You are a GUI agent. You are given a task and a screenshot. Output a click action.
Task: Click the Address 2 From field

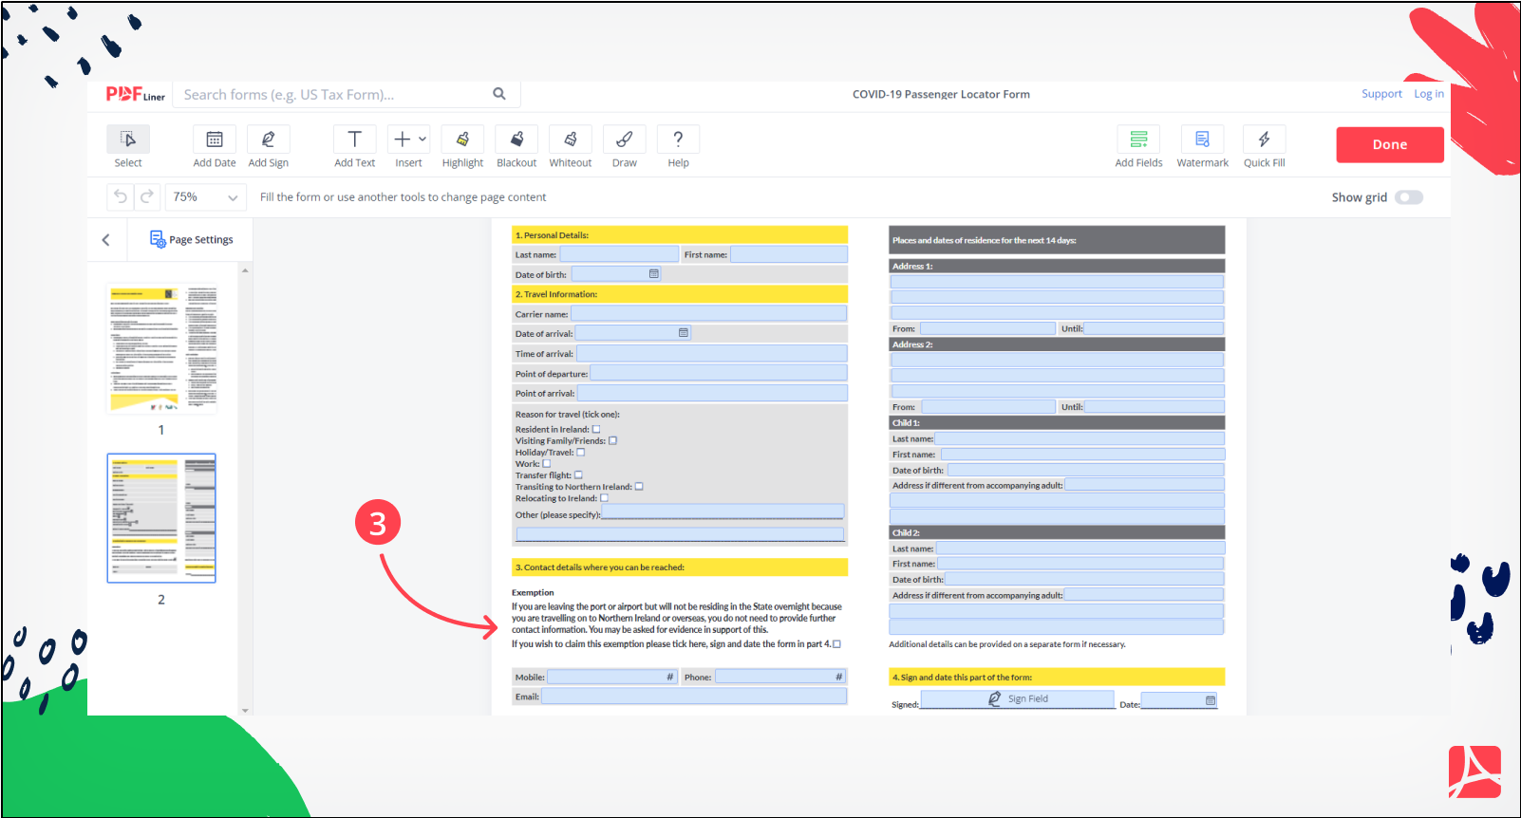click(x=987, y=406)
